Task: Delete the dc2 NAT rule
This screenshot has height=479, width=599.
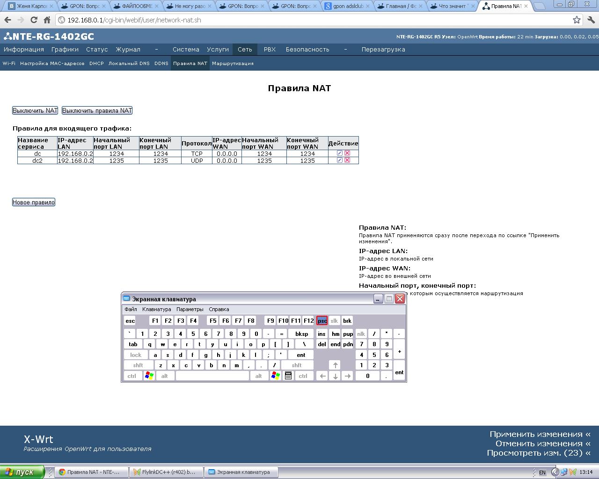Action: 347,160
